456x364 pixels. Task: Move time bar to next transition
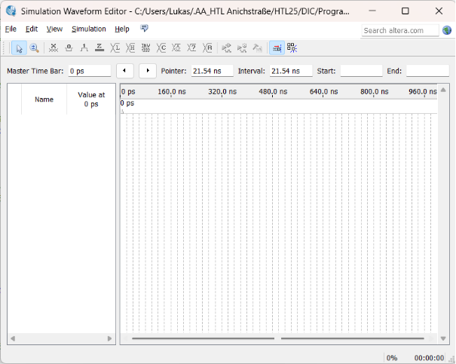point(148,71)
